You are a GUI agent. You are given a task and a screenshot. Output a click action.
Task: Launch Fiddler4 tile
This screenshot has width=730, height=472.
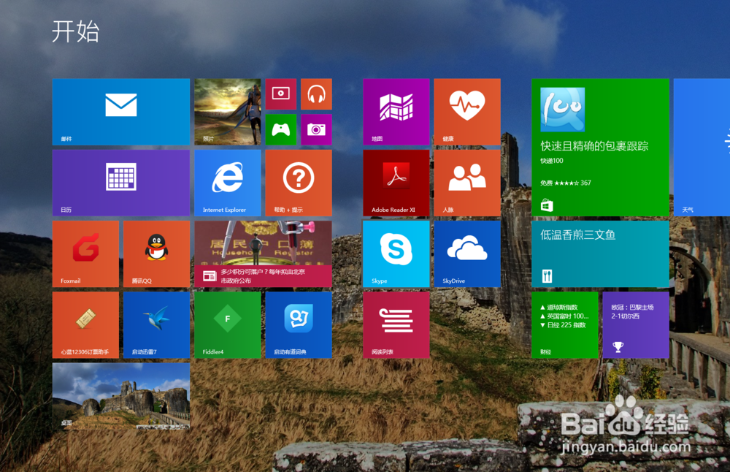coord(228,324)
